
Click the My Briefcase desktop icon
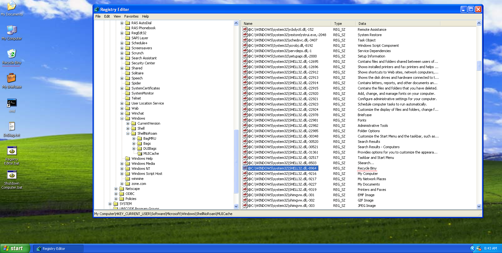click(x=12, y=78)
